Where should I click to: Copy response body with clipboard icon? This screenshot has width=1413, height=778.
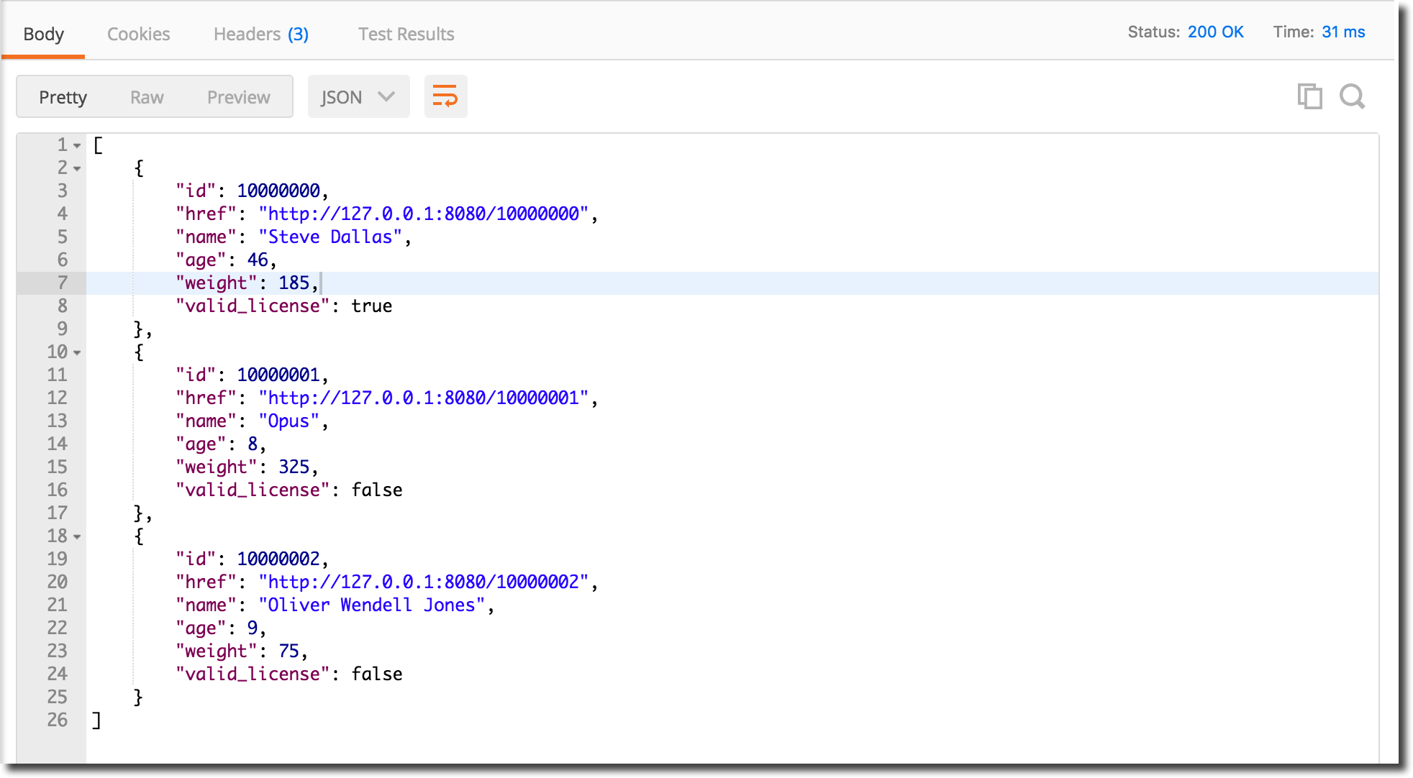point(1309,96)
